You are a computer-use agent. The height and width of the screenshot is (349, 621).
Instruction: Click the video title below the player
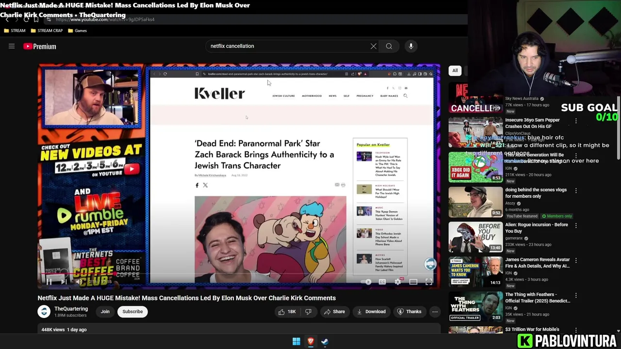(x=187, y=298)
